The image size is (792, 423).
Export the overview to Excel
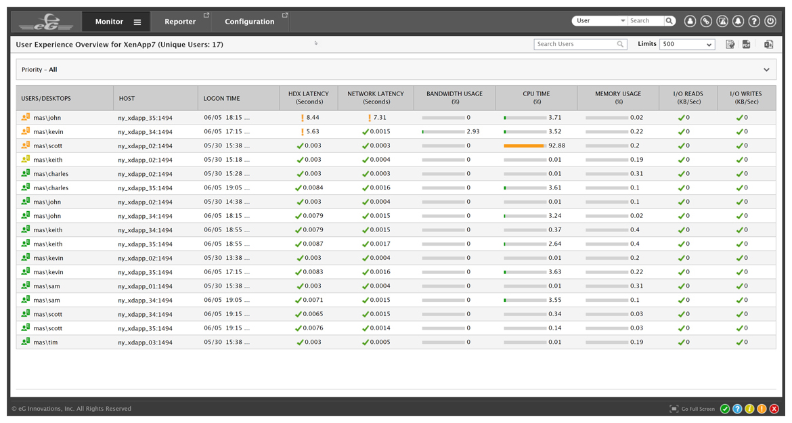[768, 45]
